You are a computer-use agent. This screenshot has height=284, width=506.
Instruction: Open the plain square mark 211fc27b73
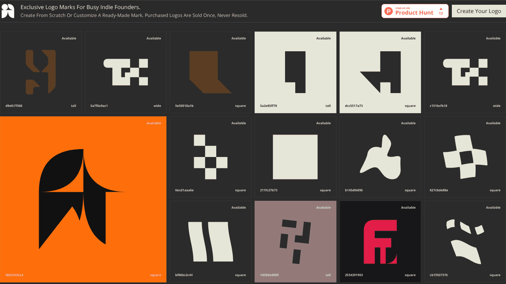295,157
